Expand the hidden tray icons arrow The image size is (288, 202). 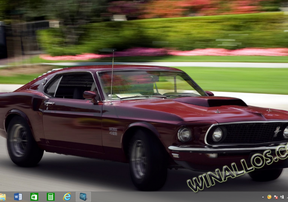(263, 197)
